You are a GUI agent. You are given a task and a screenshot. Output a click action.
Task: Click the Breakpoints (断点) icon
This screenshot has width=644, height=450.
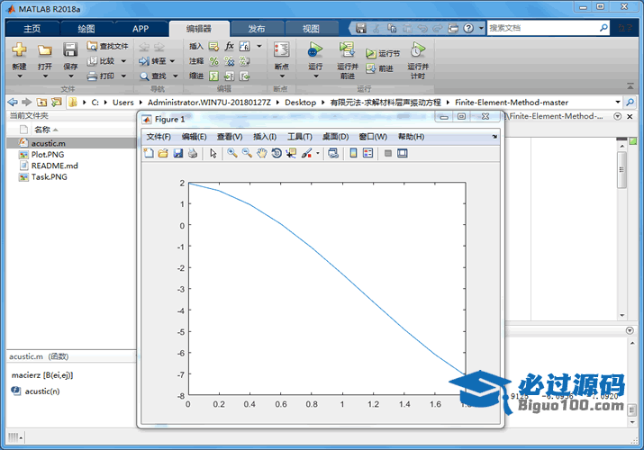(x=281, y=49)
